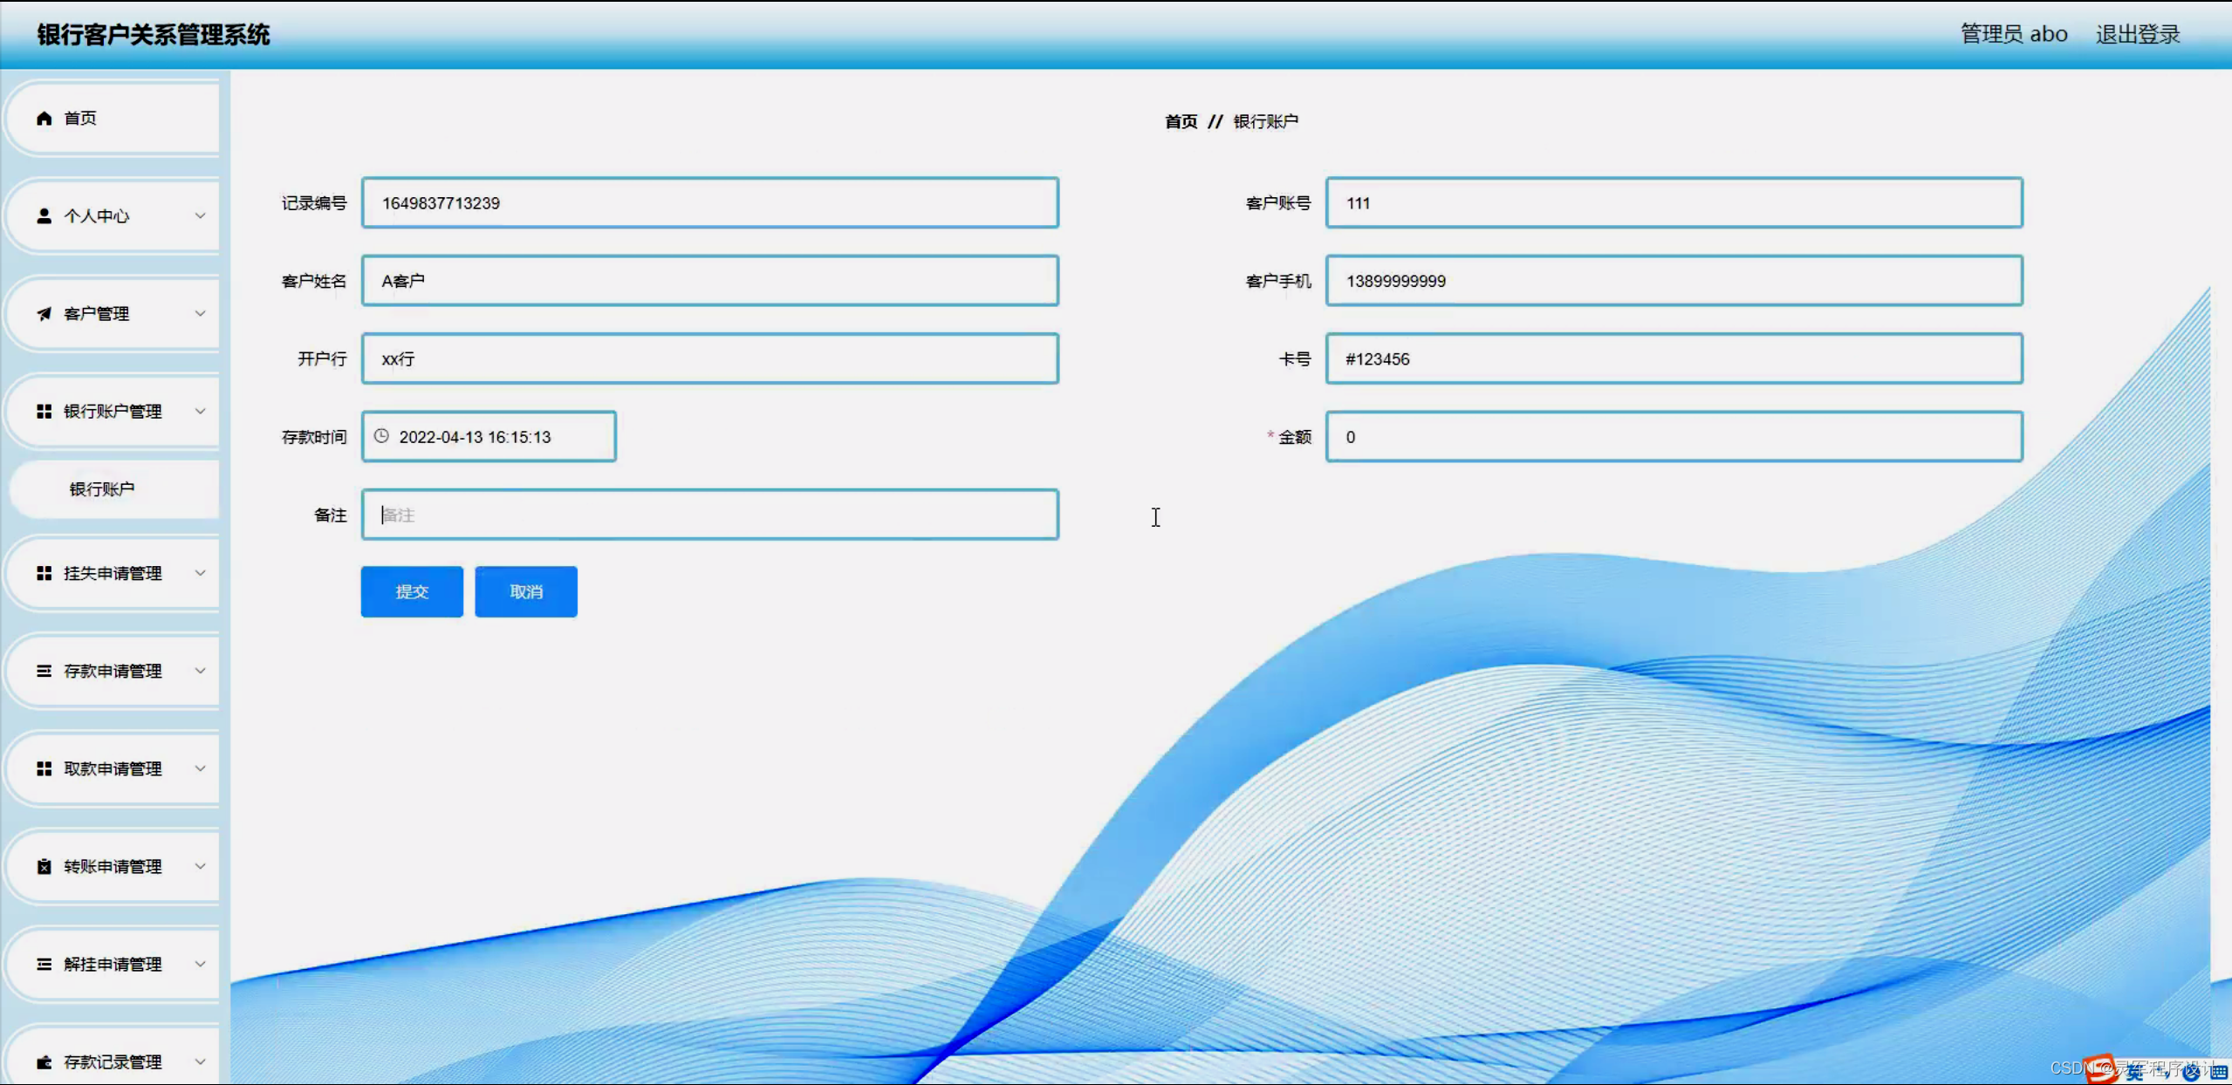Open the clock picker in 存款时间 field
Image resolution: width=2232 pixels, height=1085 pixels.
pos(382,436)
